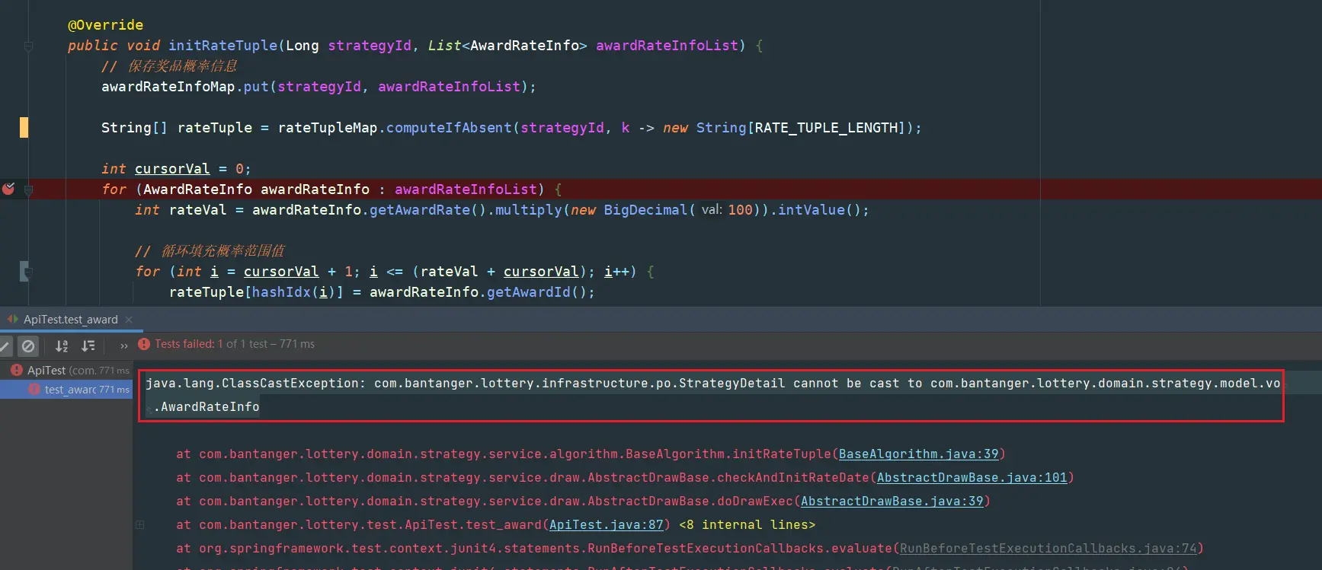This screenshot has width=1322, height=570.
Task: Open BaseAlgorithm.java:39 link
Action: coord(918,454)
